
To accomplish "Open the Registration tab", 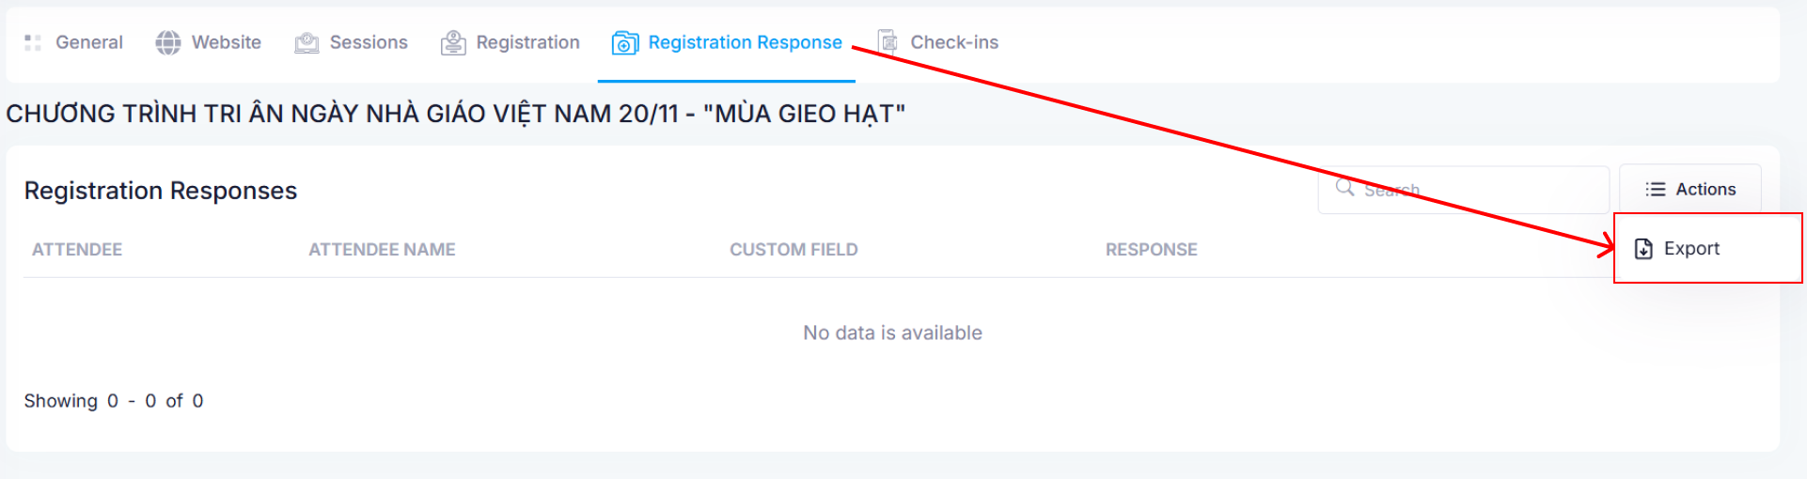I will click(527, 43).
